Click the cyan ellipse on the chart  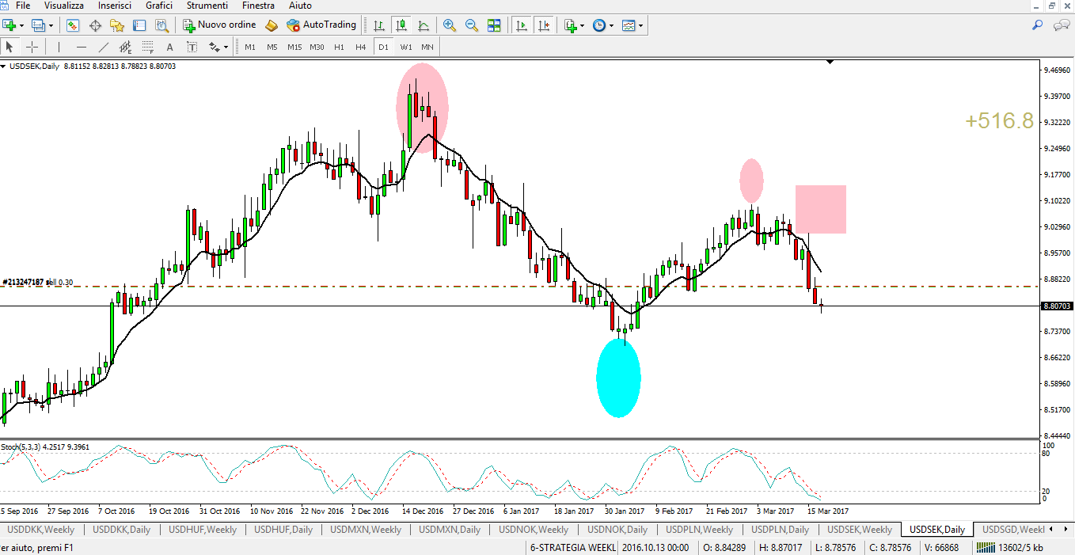tap(618, 378)
